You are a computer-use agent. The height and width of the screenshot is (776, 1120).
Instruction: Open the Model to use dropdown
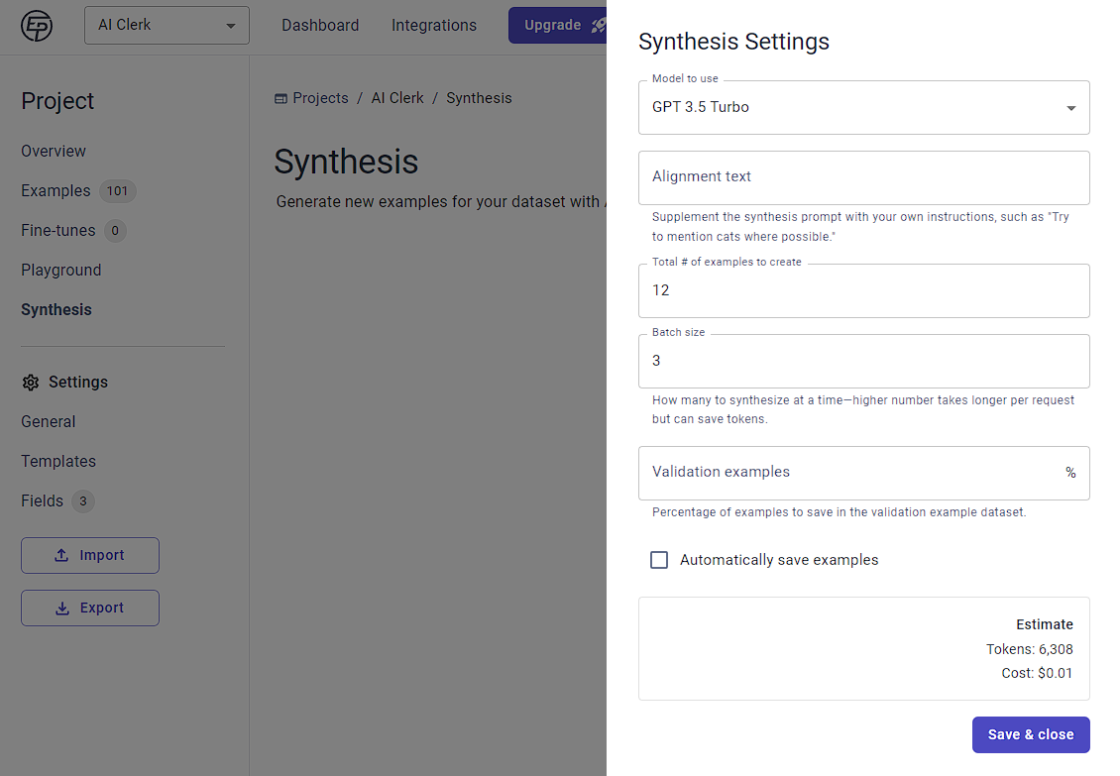coord(863,108)
